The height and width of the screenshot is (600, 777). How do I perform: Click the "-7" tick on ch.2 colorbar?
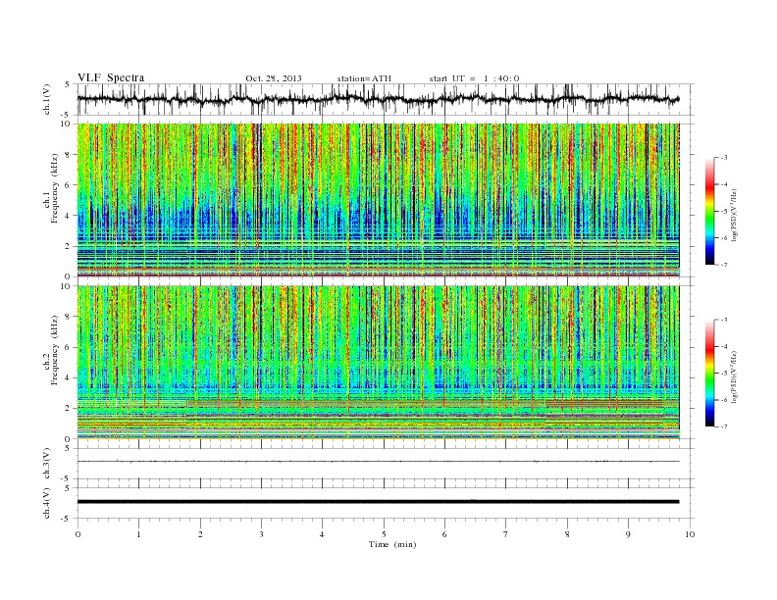point(724,426)
